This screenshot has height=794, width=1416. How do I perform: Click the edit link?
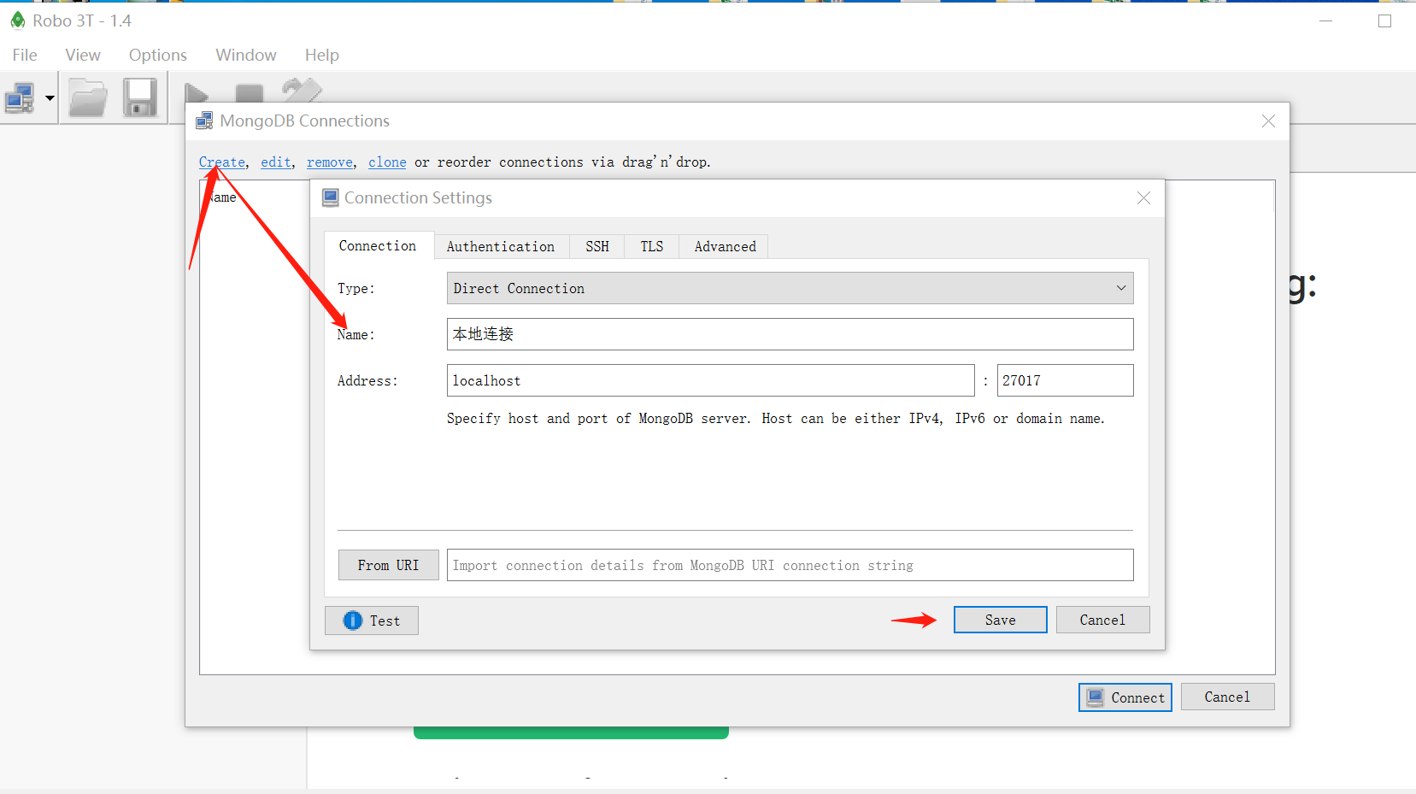[276, 162]
